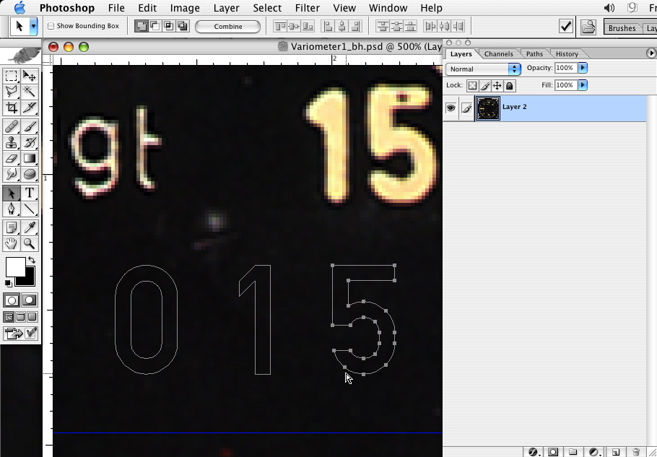
Task: Commit path with the checkmark button
Action: pos(566,26)
